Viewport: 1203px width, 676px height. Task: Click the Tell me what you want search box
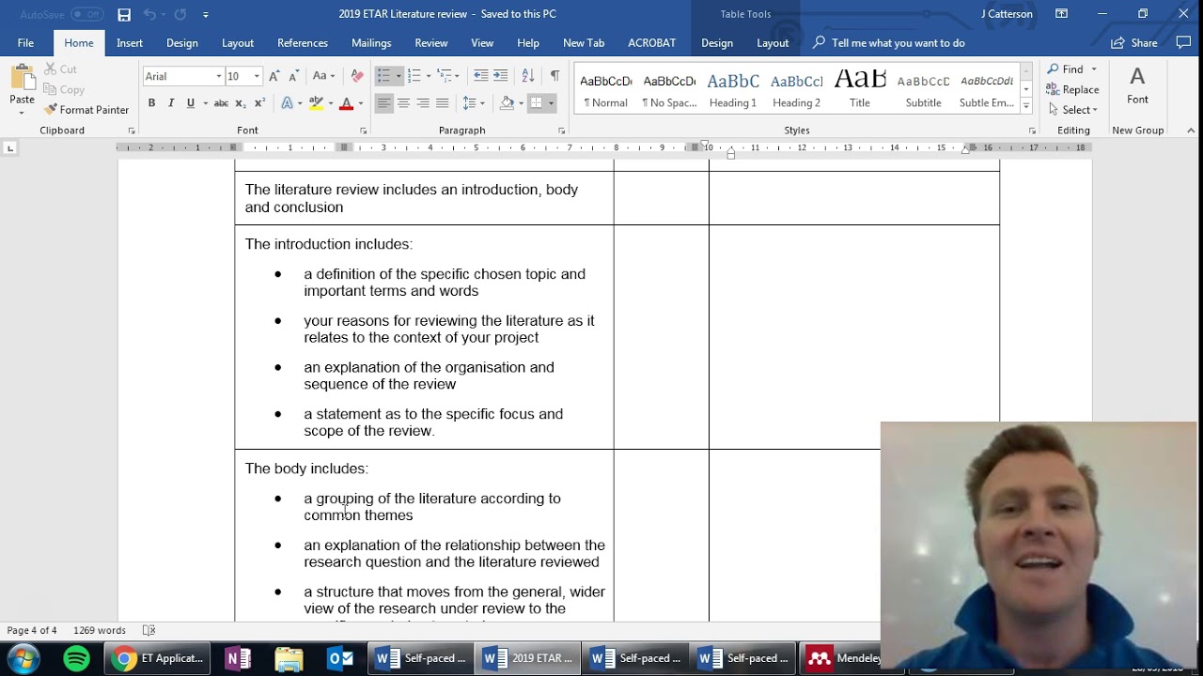coord(889,43)
